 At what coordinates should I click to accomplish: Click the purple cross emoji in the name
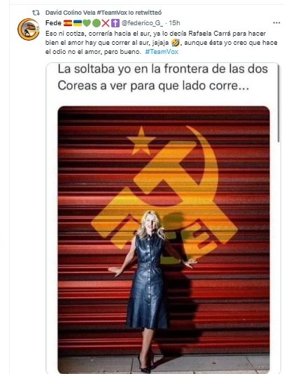(115, 23)
